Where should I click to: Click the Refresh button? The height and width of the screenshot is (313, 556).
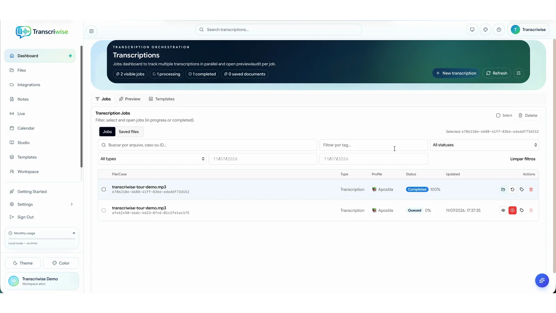pyautogui.click(x=497, y=73)
